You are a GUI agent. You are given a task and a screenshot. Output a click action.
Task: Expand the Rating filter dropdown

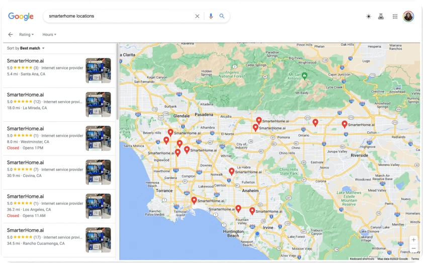click(26, 35)
